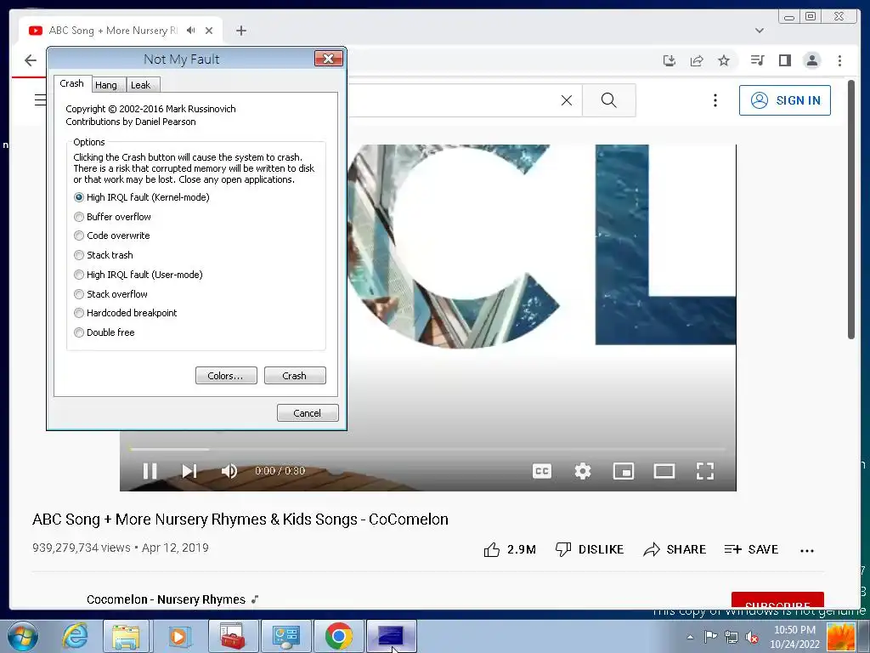Click the Cocomelon - Nursery Rhymes channel link
The width and height of the screenshot is (870, 653).
tap(166, 599)
